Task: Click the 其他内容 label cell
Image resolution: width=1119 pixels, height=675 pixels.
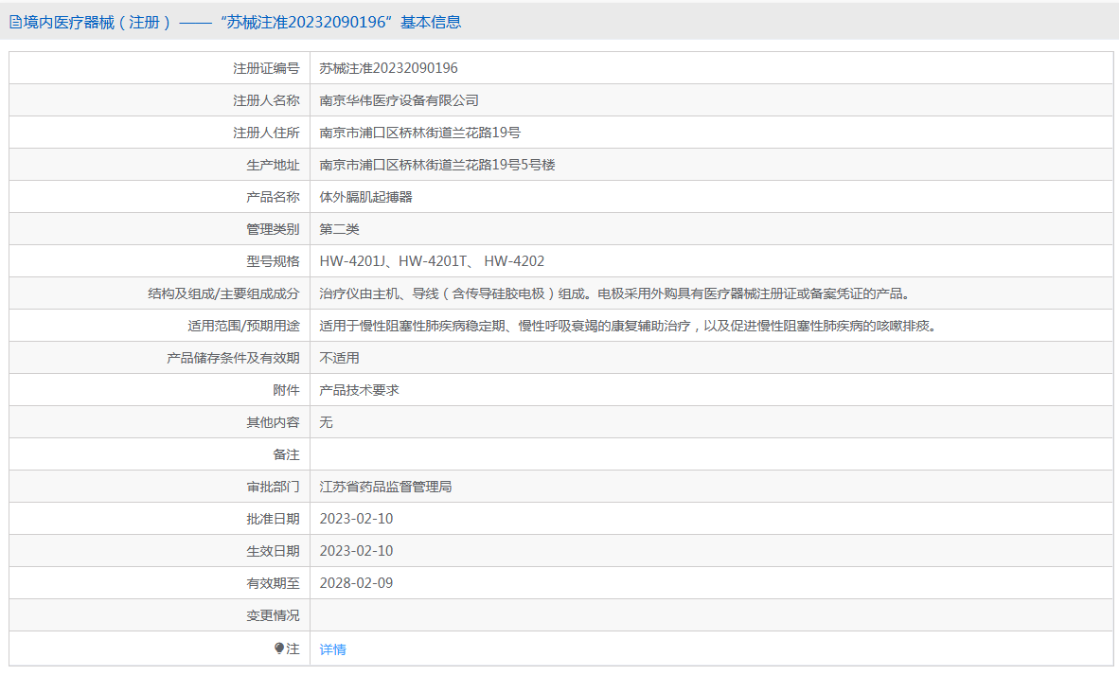Action: [160, 422]
